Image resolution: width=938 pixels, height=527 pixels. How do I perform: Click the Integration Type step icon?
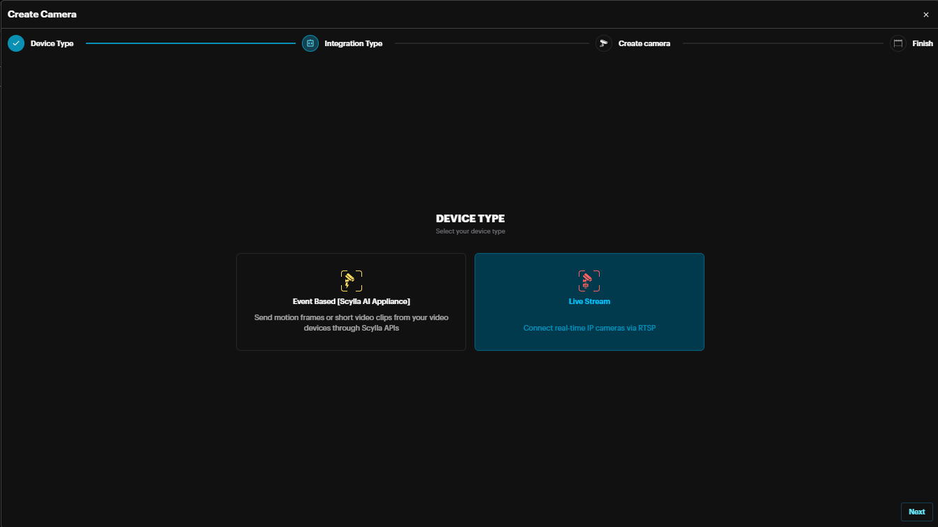310,43
